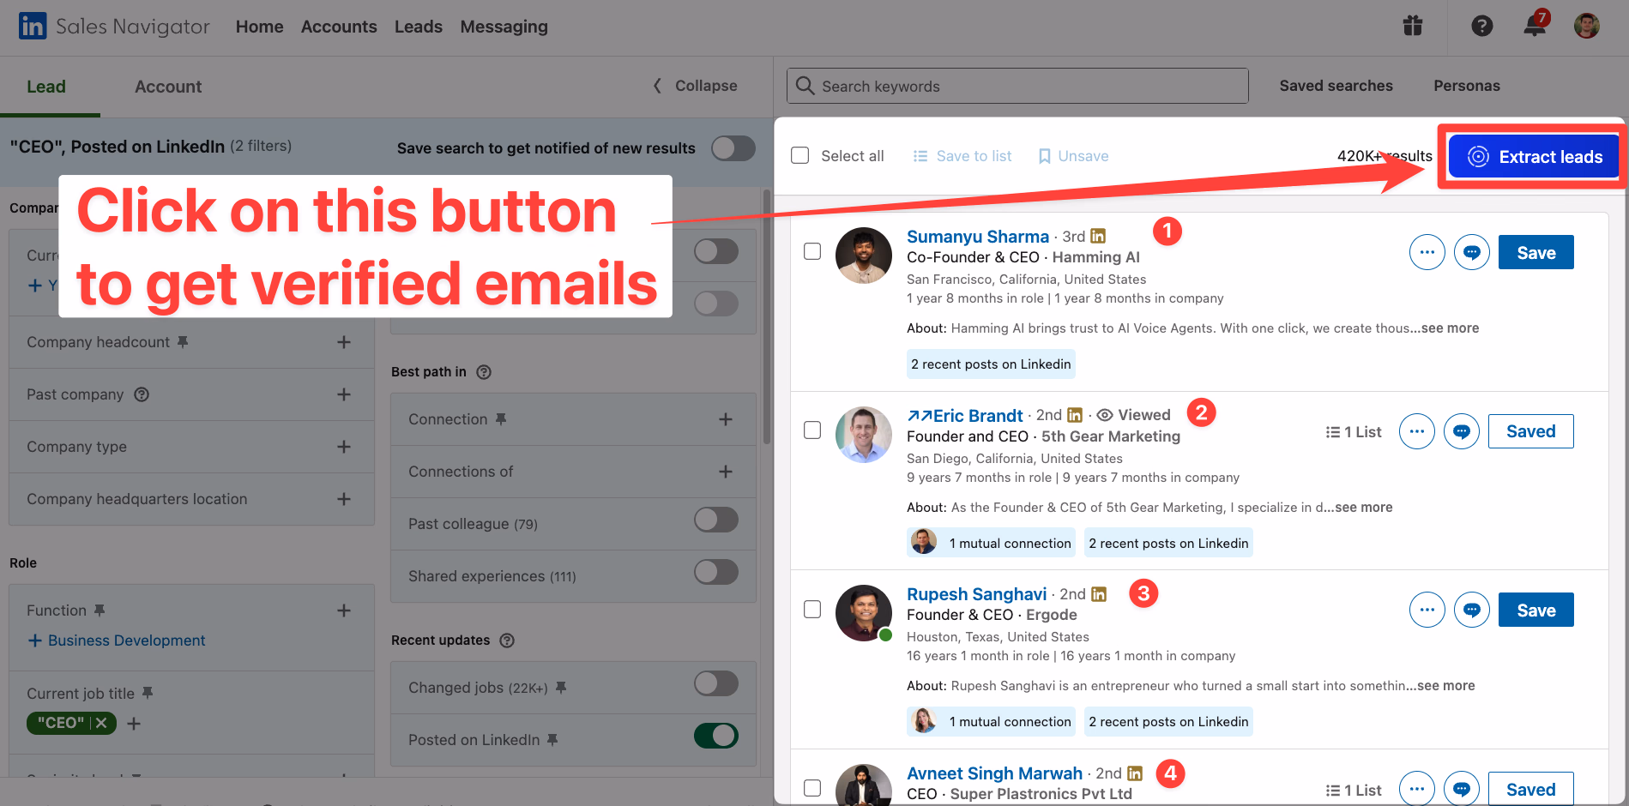Viewport: 1629px width, 806px height.
Task: Click Eric Brandt's mutual connection chip
Action: pyautogui.click(x=992, y=543)
